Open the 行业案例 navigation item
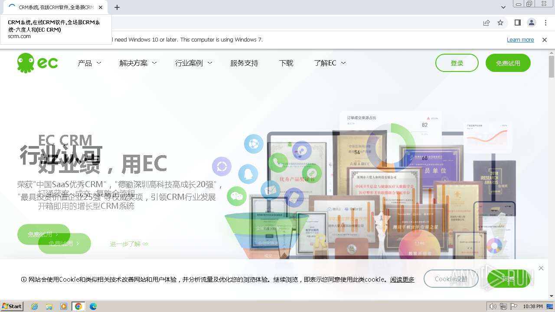Viewport: 555px width, 312px height. coord(189,63)
